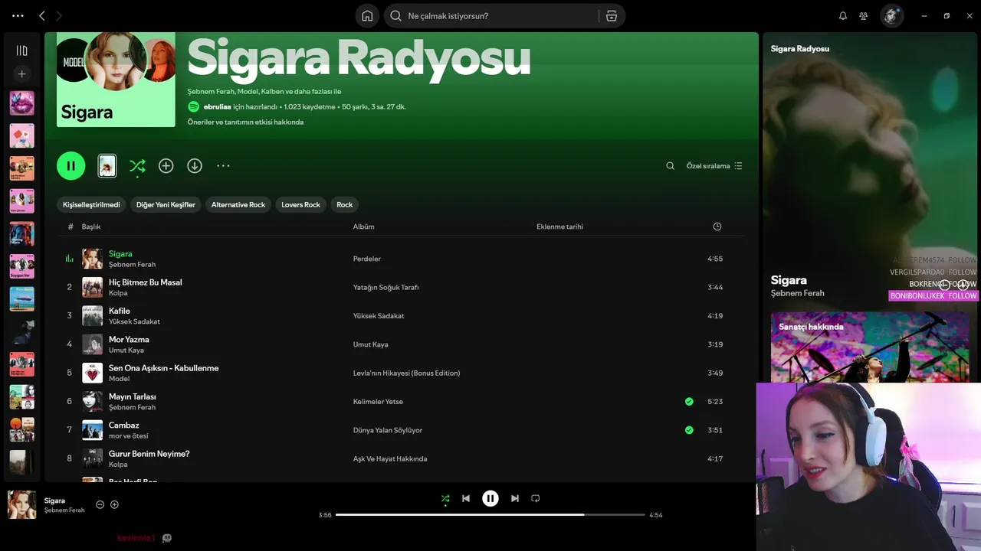
Task: Click 'Dünya Yalan Söylüyor' album link
Action: 388,430
